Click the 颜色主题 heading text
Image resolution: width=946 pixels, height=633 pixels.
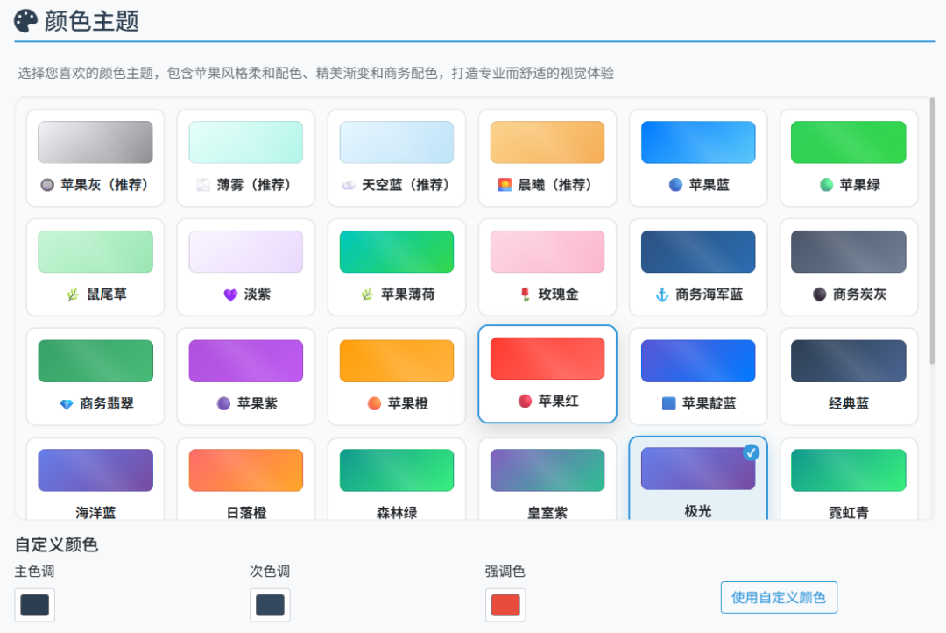92,21
